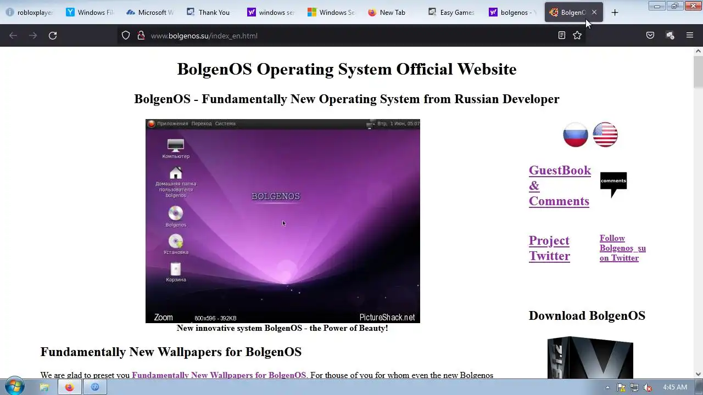Image resolution: width=703 pixels, height=395 pixels.
Task: Click caption 'New innovative system BolgenOS - the Power of Beauty!'
Action: pyautogui.click(x=282, y=328)
